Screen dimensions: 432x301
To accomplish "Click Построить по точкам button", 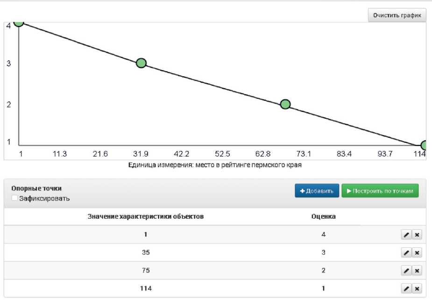I will (380, 191).
